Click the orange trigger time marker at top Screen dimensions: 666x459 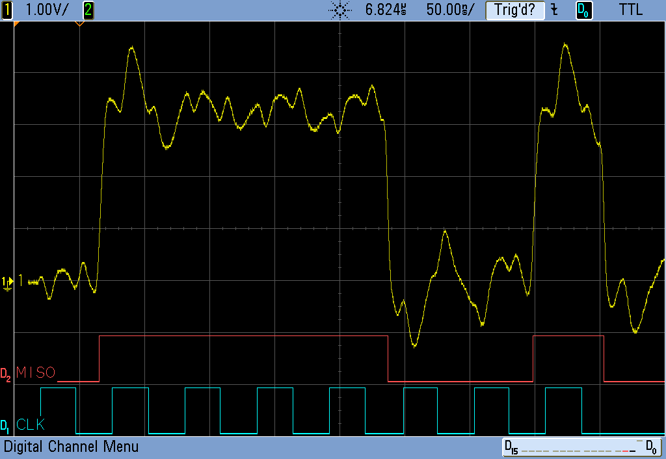79,24
